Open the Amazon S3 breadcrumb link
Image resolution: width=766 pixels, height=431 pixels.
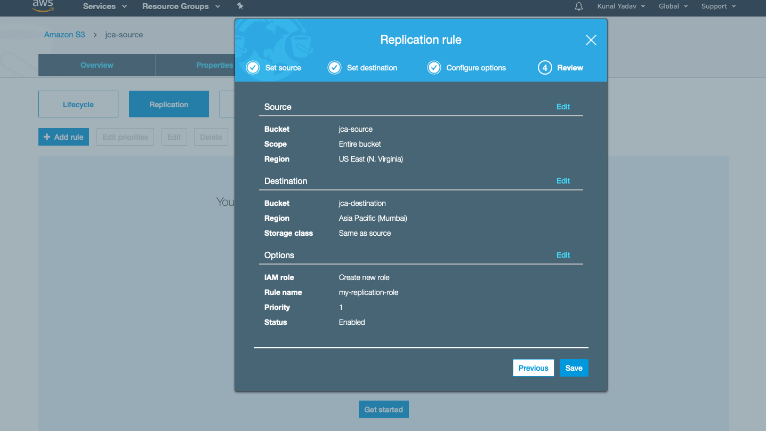[x=64, y=35]
